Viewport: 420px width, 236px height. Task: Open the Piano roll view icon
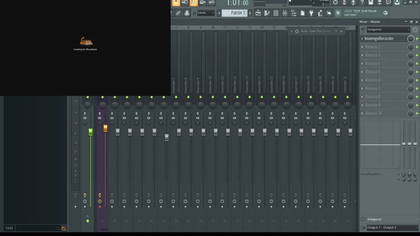267,13
